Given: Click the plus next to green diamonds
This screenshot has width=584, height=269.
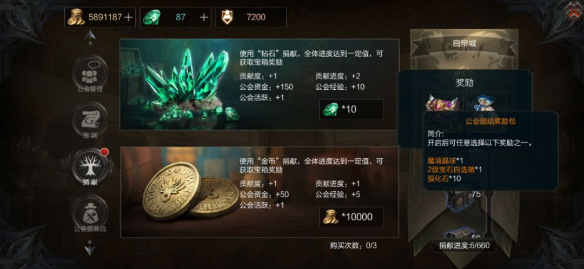Looking at the screenshot, I should point(204,17).
